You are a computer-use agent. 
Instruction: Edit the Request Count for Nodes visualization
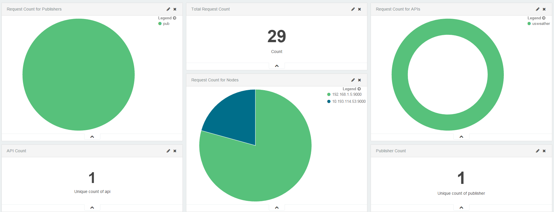353,80
